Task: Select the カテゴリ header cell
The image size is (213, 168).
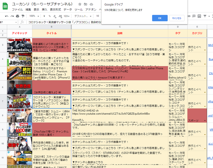Action: pos(197,33)
